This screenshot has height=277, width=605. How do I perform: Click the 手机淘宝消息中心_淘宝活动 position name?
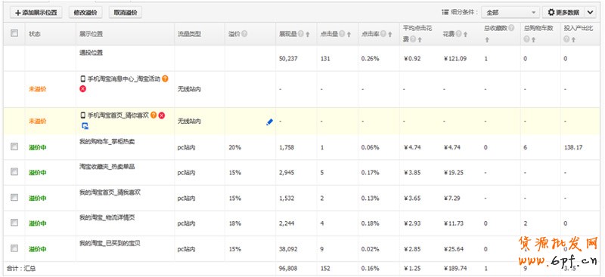(123, 79)
